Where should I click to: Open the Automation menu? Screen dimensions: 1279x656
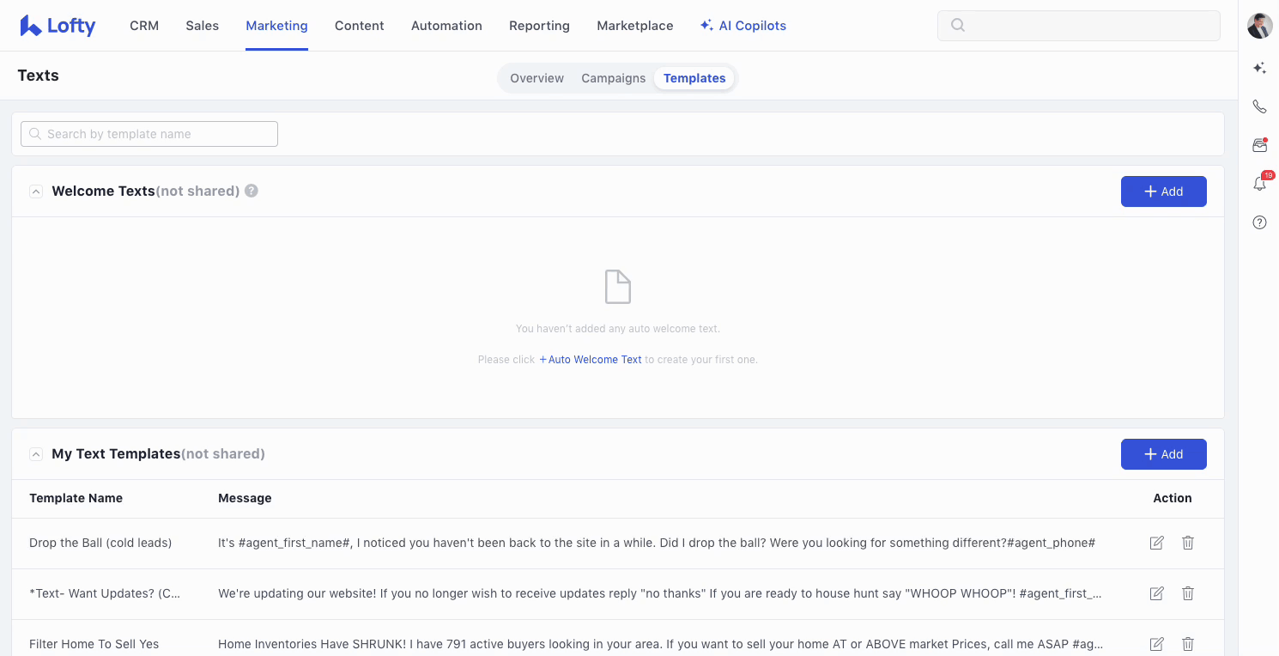(446, 26)
